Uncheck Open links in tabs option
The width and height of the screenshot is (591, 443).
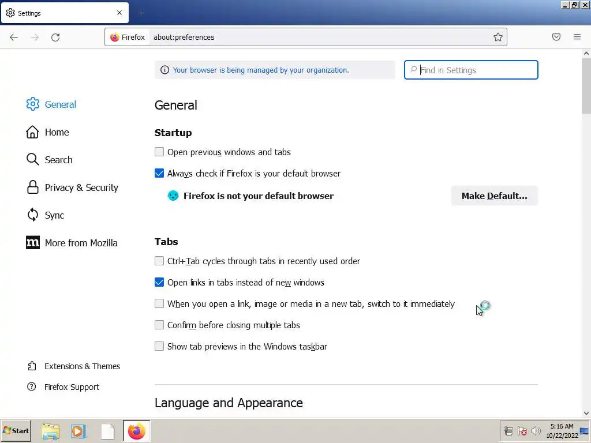point(159,283)
